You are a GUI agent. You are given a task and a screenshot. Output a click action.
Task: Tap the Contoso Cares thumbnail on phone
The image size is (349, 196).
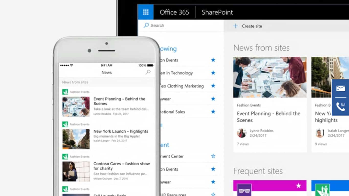(76, 171)
